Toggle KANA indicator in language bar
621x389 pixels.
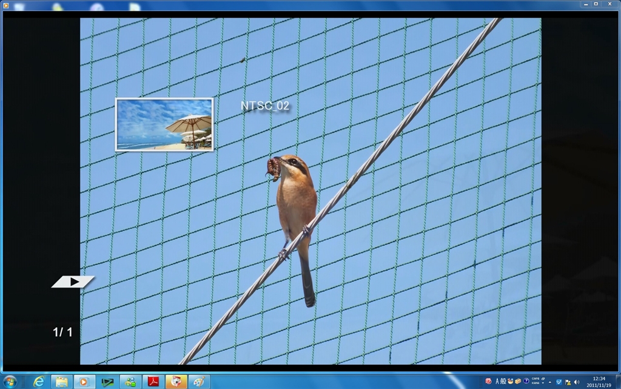(x=535, y=383)
